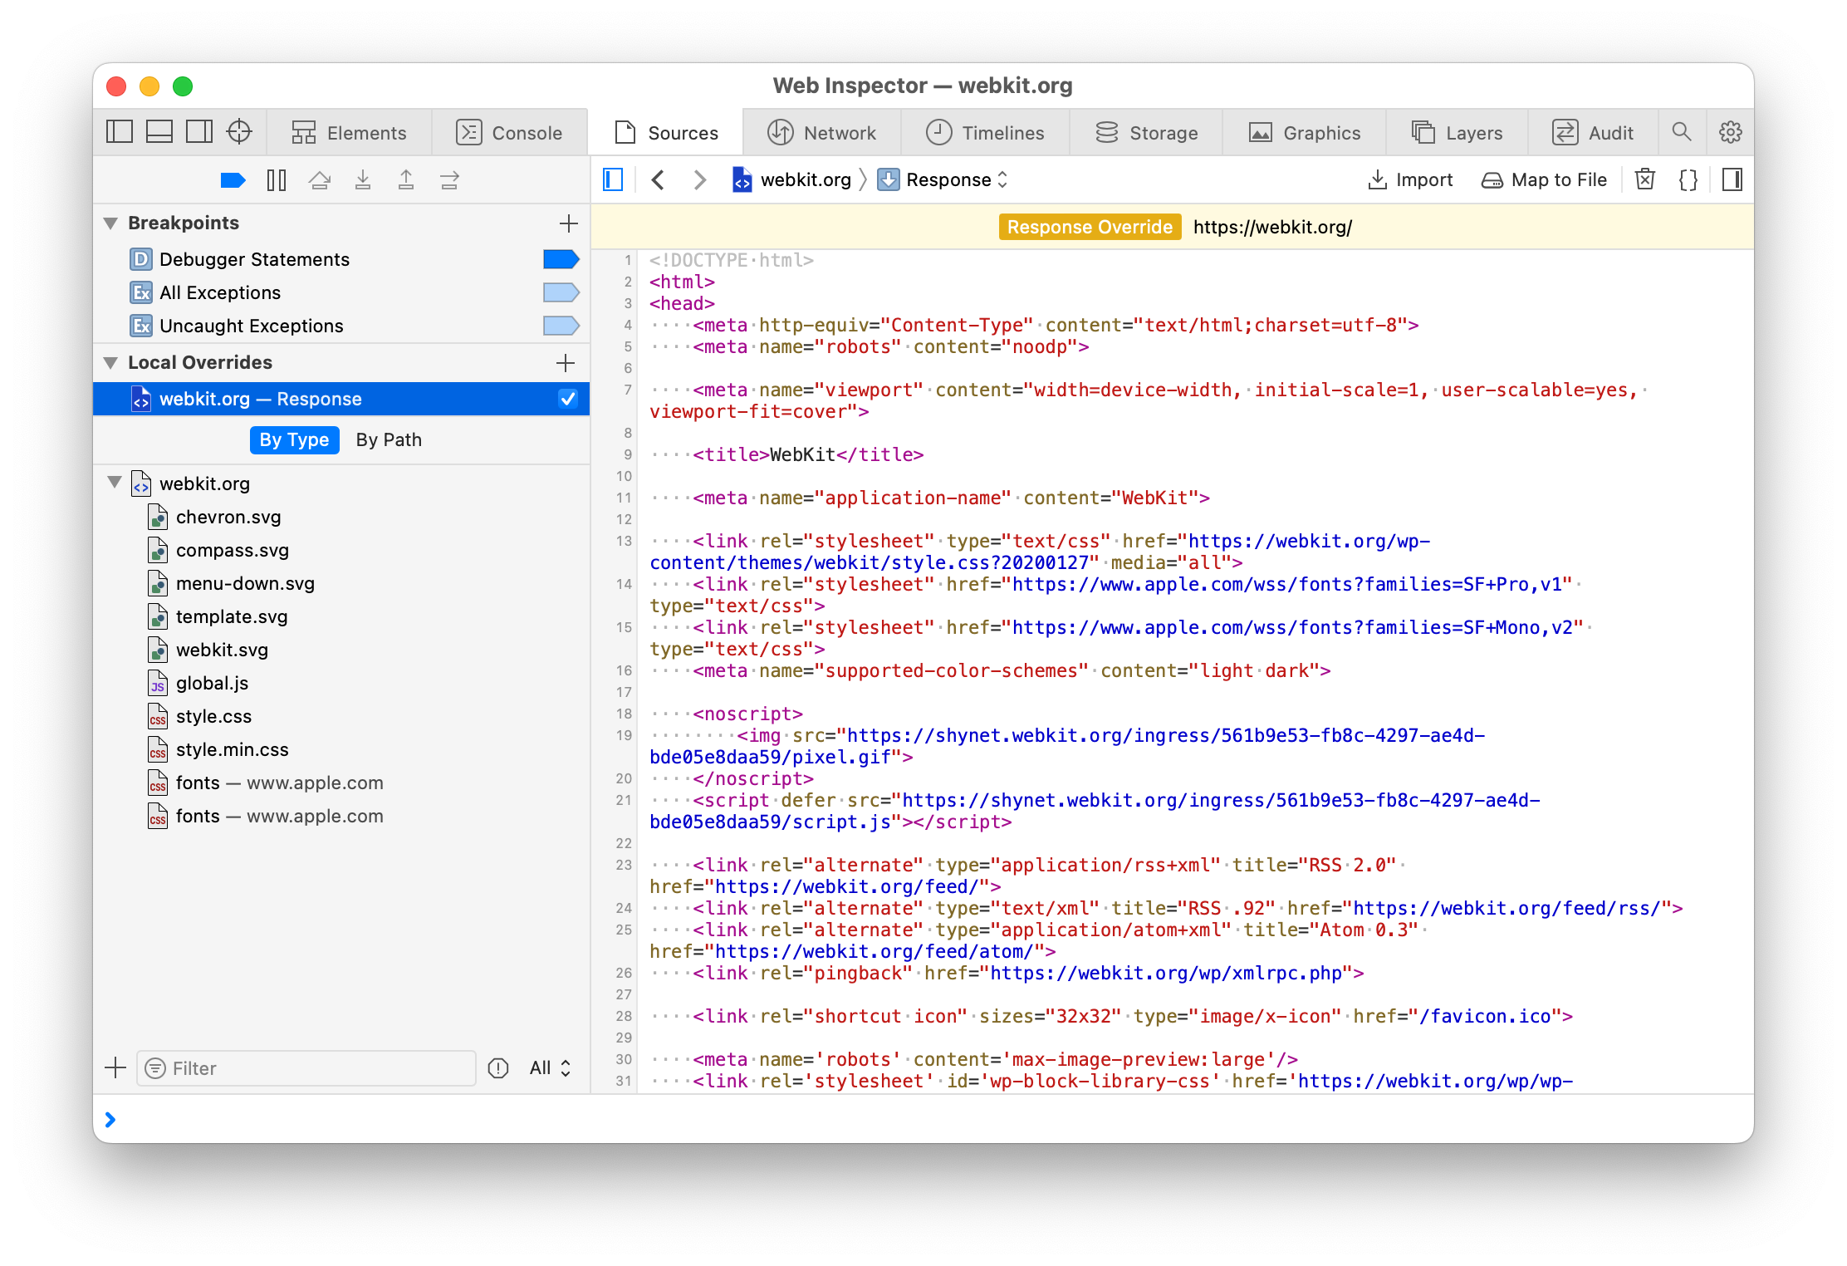Collapse the Breakpoints section

[110, 223]
